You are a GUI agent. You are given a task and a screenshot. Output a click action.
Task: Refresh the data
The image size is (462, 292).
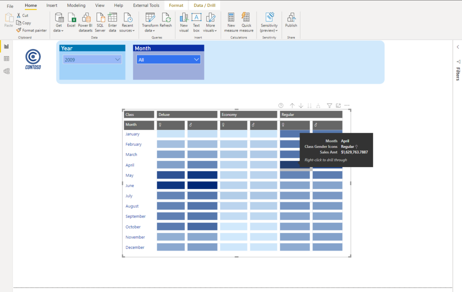tap(166, 20)
